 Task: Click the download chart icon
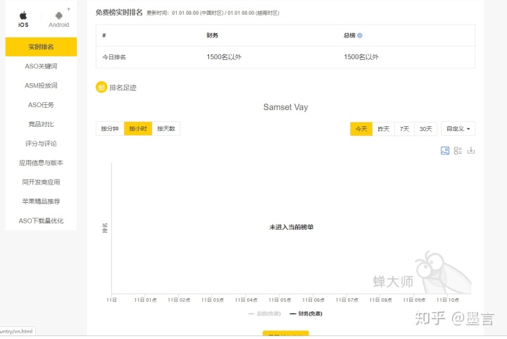pyautogui.click(x=471, y=150)
